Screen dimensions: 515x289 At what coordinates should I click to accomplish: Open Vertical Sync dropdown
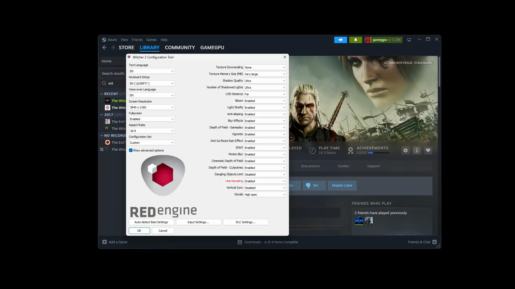click(x=265, y=188)
